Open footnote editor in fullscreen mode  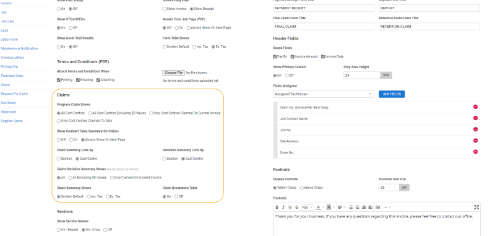coord(476,208)
